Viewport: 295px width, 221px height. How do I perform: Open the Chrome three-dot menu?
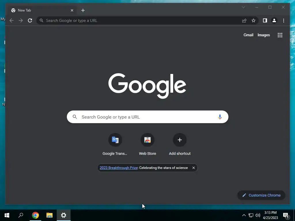(x=283, y=20)
